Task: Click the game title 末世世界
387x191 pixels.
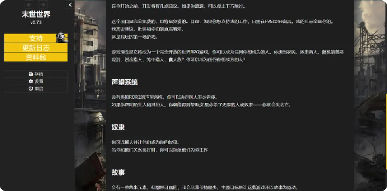Action: pos(36,14)
